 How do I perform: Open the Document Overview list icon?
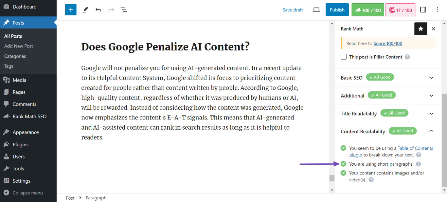click(x=124, y=10)
